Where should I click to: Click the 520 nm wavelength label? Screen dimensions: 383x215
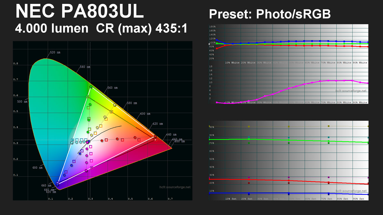55,52
